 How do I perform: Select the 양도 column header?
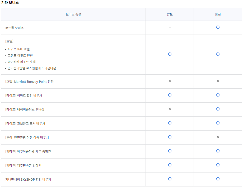[170, 14]
